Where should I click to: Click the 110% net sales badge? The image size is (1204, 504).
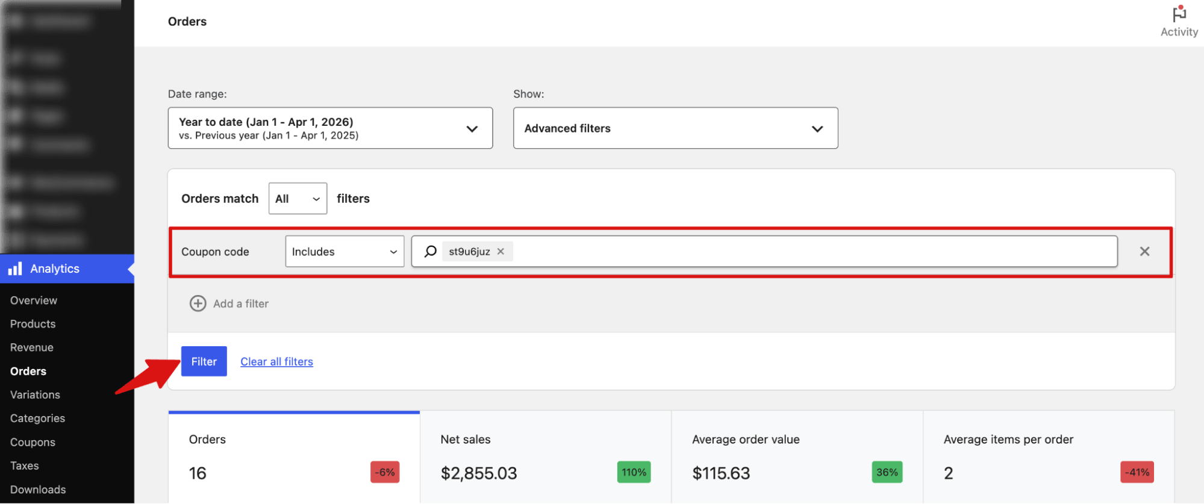[x=634, y=472]
